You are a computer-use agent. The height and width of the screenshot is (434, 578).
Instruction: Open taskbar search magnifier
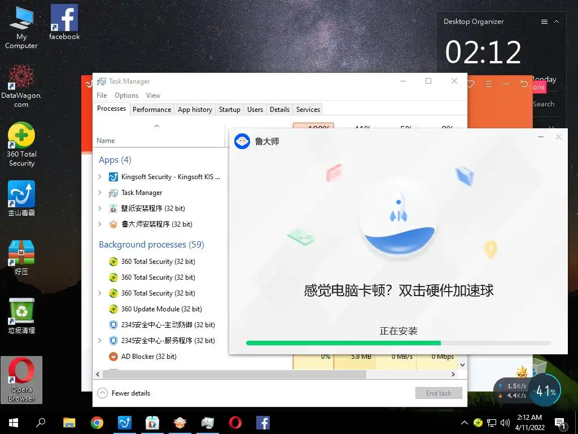coord(41,423)
